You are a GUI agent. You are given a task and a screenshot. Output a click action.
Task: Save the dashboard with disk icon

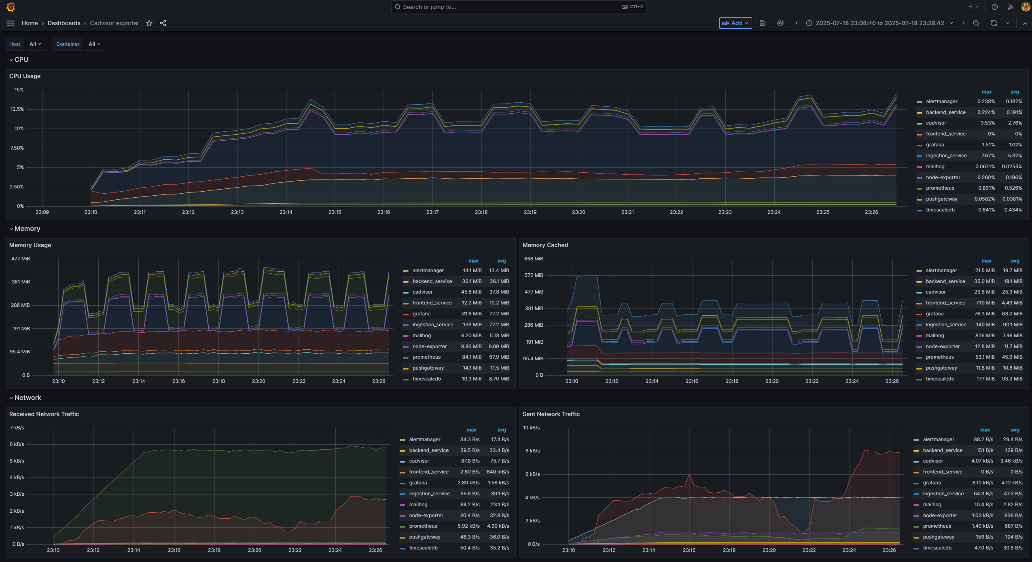coord(762,23)
